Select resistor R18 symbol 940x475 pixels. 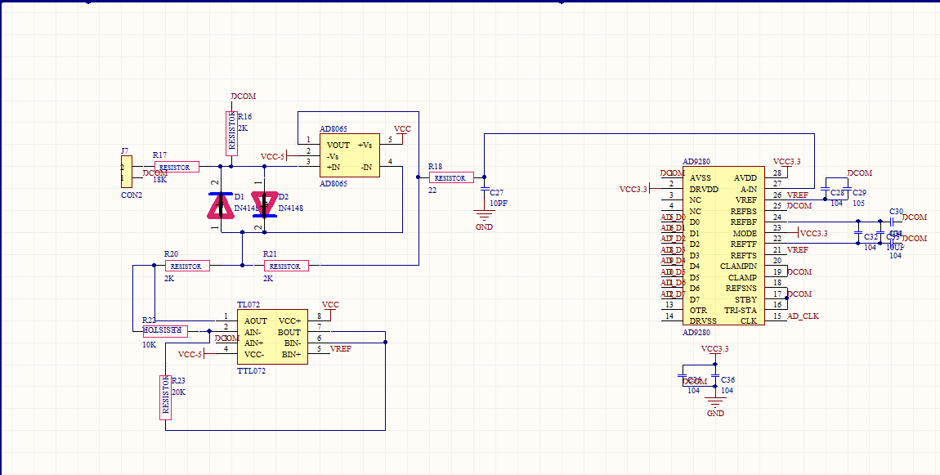point(451,177)
